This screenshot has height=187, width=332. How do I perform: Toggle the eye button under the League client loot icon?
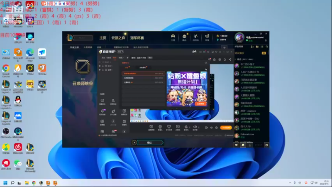point(224,47)
